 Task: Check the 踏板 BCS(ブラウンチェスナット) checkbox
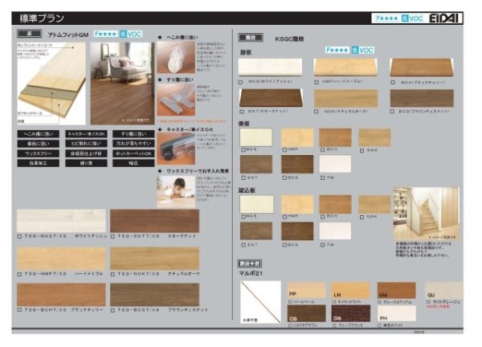pos(392,112)
